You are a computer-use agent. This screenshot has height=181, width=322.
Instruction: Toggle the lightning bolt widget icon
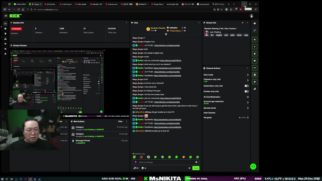pos(255,47)
